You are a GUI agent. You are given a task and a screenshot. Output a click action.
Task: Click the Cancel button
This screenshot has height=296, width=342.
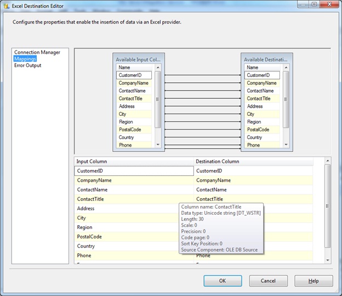[x=268, y=281]
